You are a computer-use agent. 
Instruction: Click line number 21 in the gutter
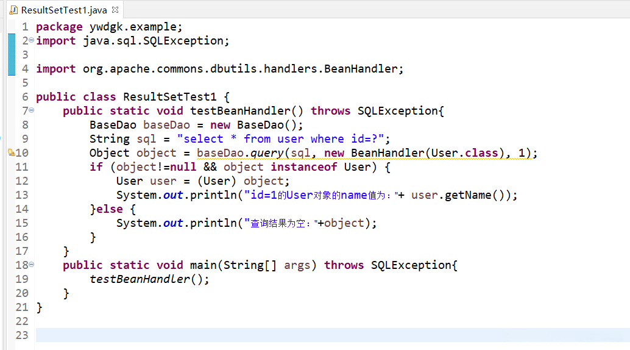coord(22,307)
